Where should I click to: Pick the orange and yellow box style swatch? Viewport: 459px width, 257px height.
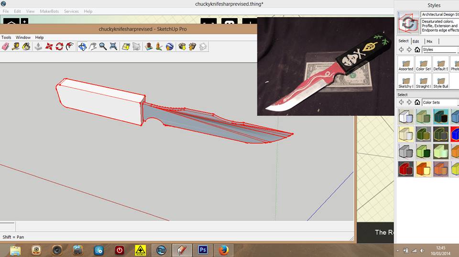coord(423,169)
